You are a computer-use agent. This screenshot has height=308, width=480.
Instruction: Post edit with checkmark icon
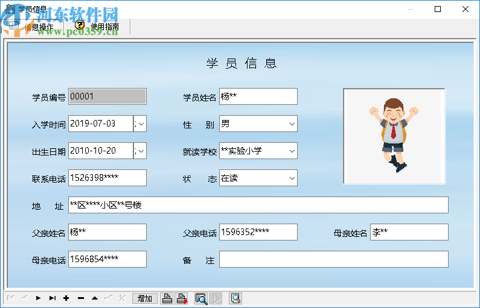[108, 298]
